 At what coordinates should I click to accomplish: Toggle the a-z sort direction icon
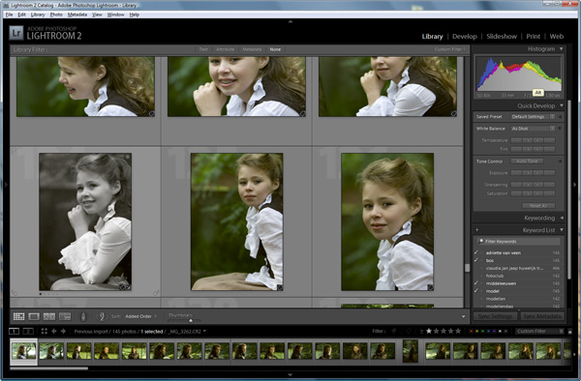(x=102, y=316)
